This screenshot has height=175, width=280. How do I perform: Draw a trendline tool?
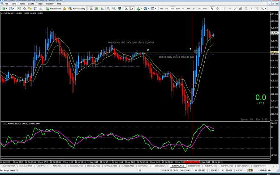pos(235,9)
